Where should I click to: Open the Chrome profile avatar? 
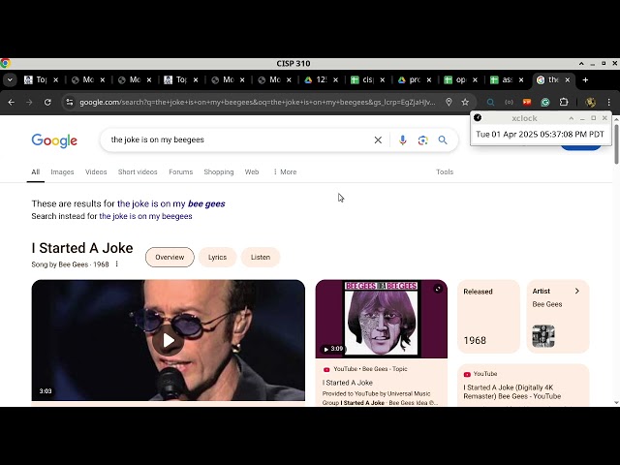pos(590,102)
